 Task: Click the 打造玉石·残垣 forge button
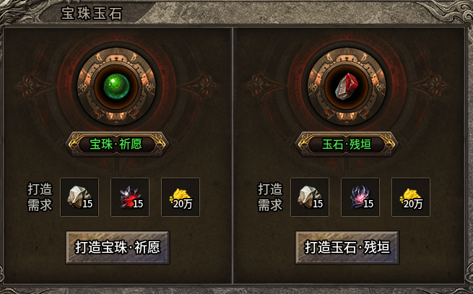[347, 248]
